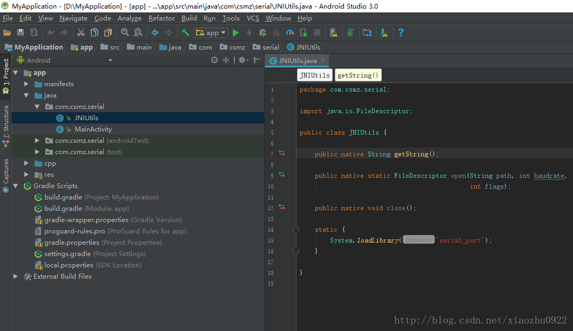Click Collapse All icon in Project panel
Image resolution: width=573 pixels, height=331 pixels.
click(x=226, y=60)
